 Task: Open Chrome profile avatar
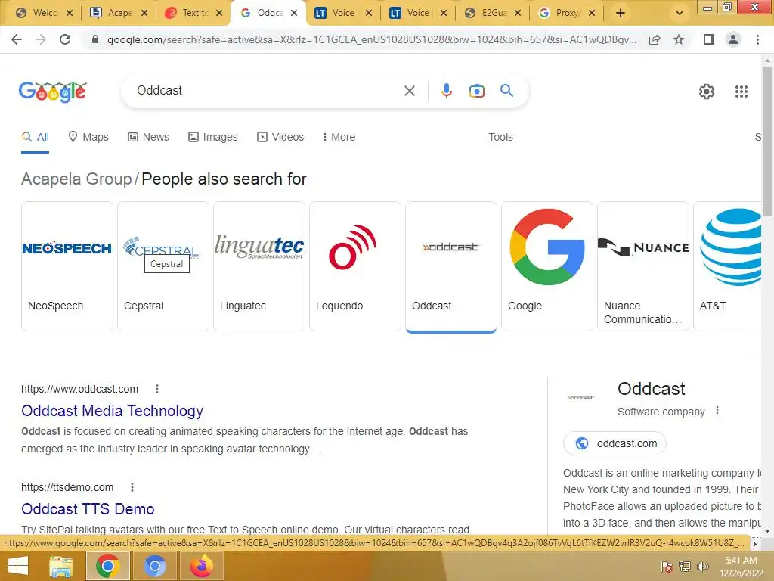(x=733, y=39)
